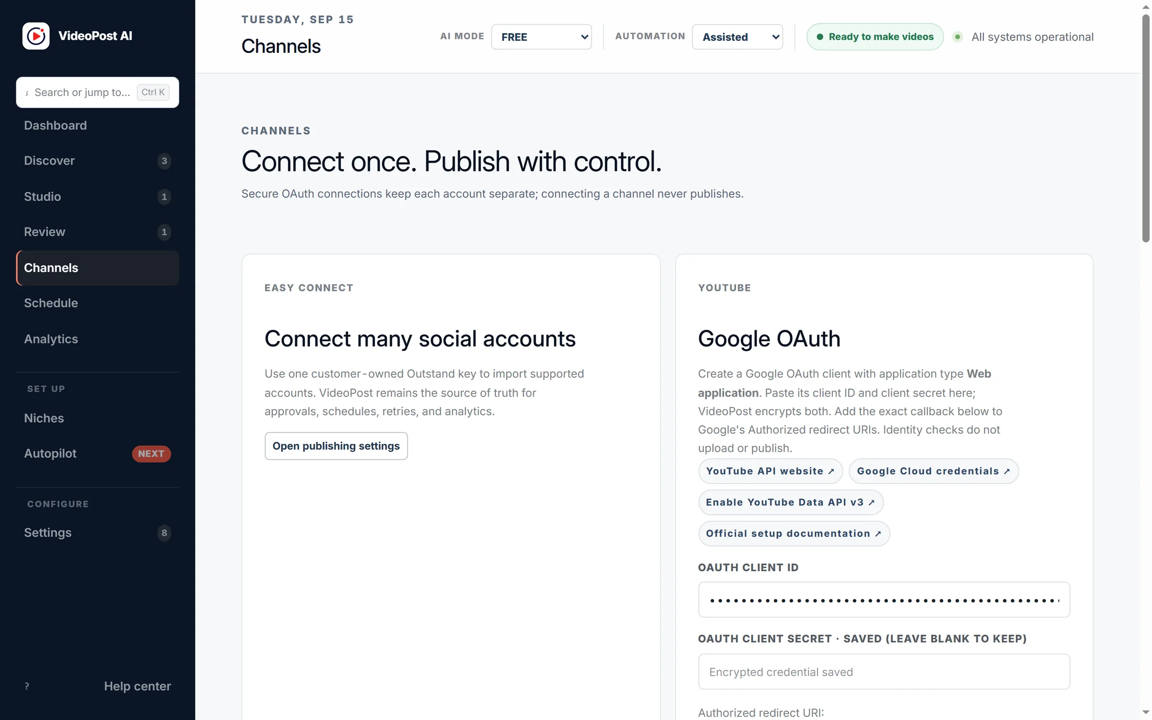This screenshot has width=1152, height=720.
Task: Click the Connect many social accounts heading
Action: coord(420,339)
